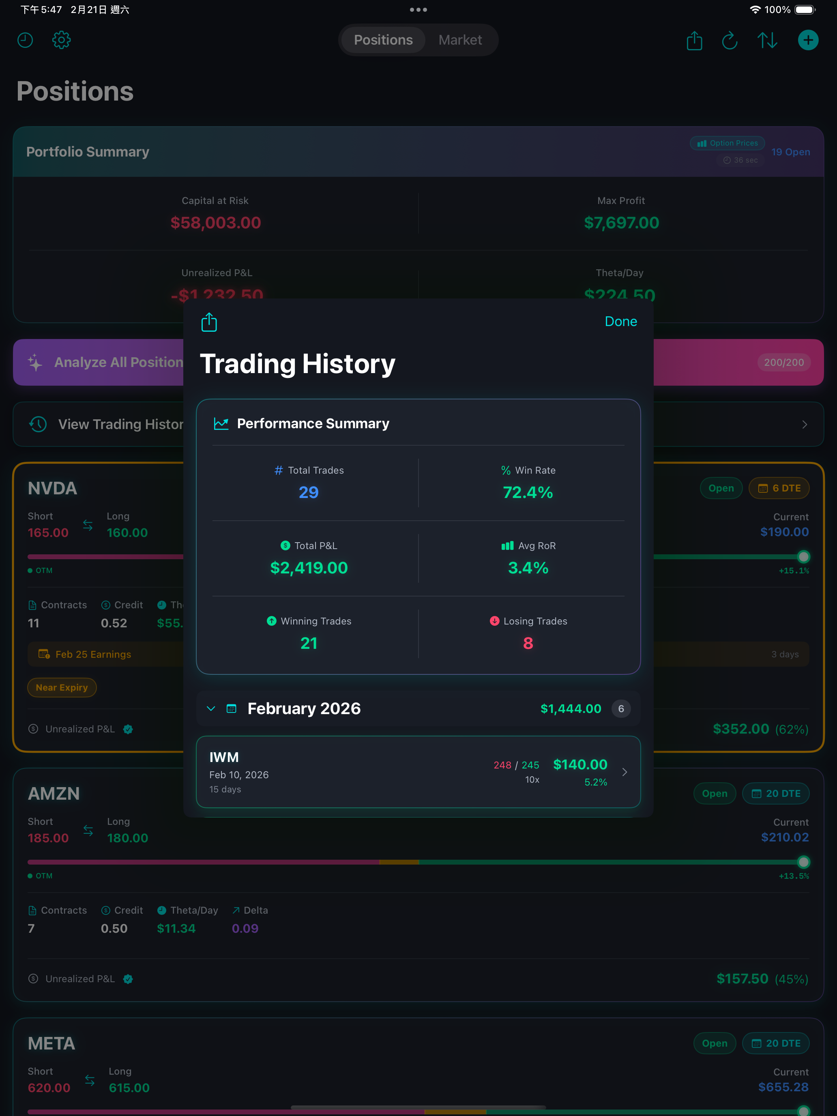Tap the February 2026 calendar icon

(232, 708)
